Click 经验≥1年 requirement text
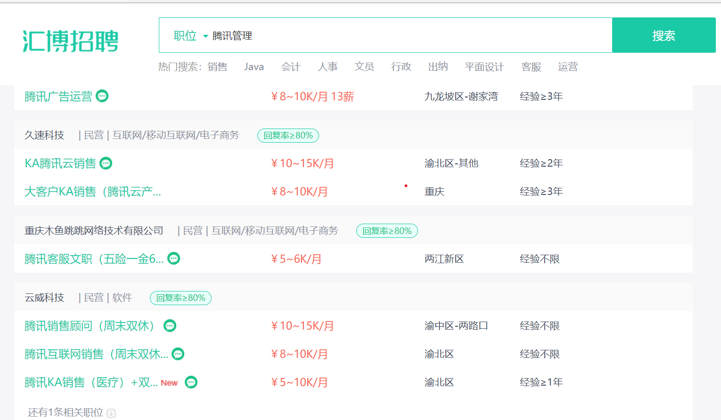Viewport: 721px width, 420px height. pyautogui.click(x=541, y=382)
